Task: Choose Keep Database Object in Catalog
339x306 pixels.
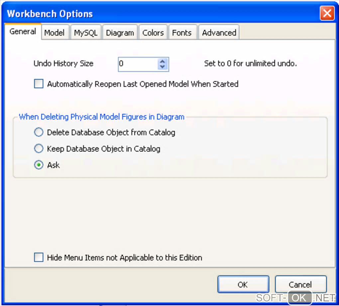Action: pyautogui.click(x=39, y=149)
